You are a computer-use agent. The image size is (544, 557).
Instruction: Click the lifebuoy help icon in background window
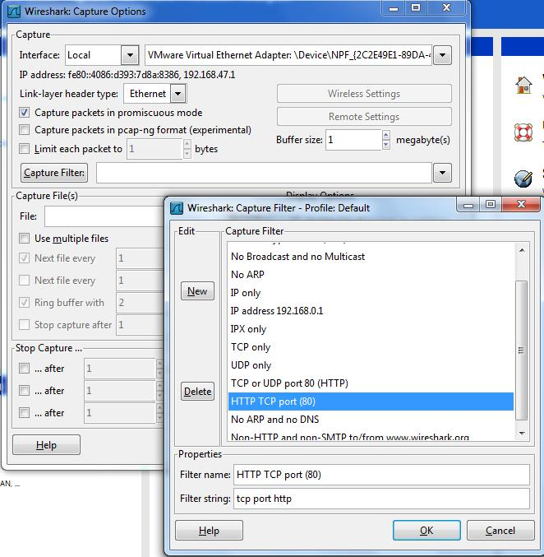click(x=523, y=132)
